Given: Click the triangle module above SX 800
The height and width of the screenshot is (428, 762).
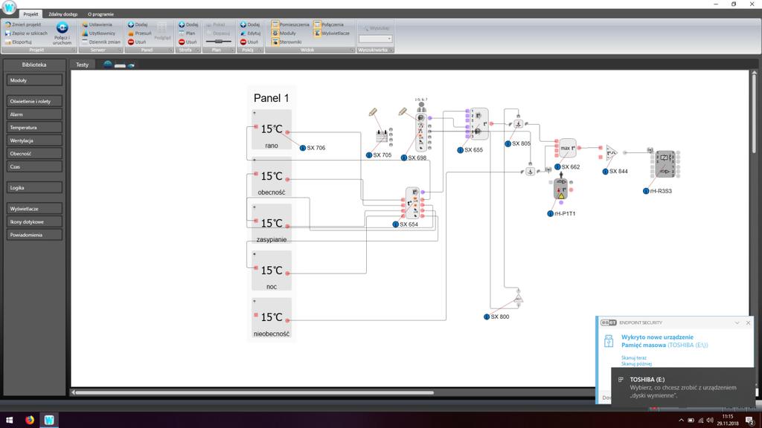Looking at the screenshot, I should pyautogui.click(x=519, y=298).
